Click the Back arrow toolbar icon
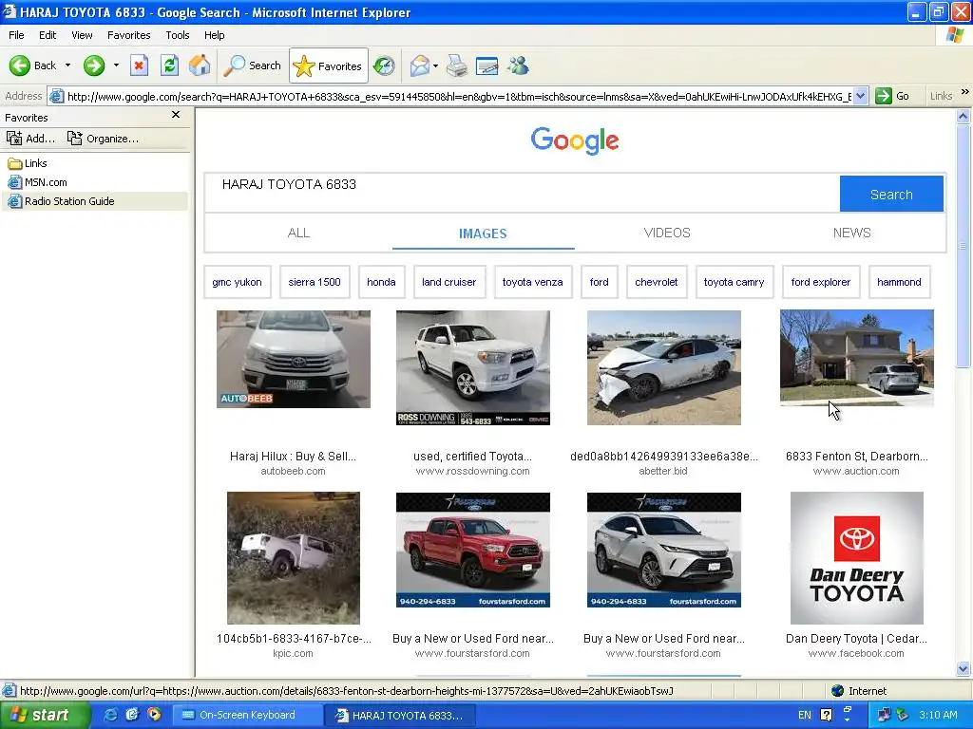 [20, 65]
